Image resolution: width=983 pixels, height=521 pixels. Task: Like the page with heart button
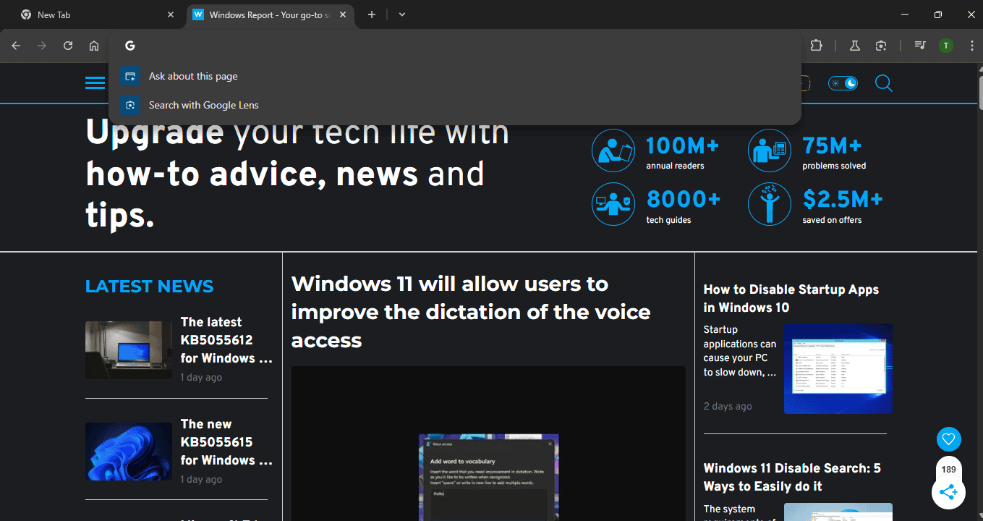point(948,439)
